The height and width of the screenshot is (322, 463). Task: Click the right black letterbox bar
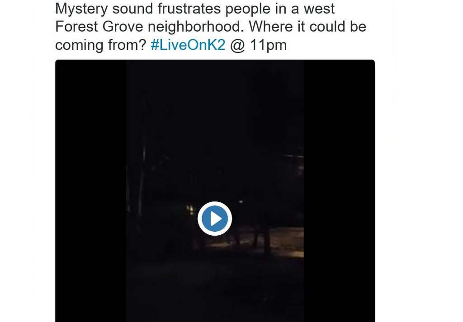click(339, 191)
